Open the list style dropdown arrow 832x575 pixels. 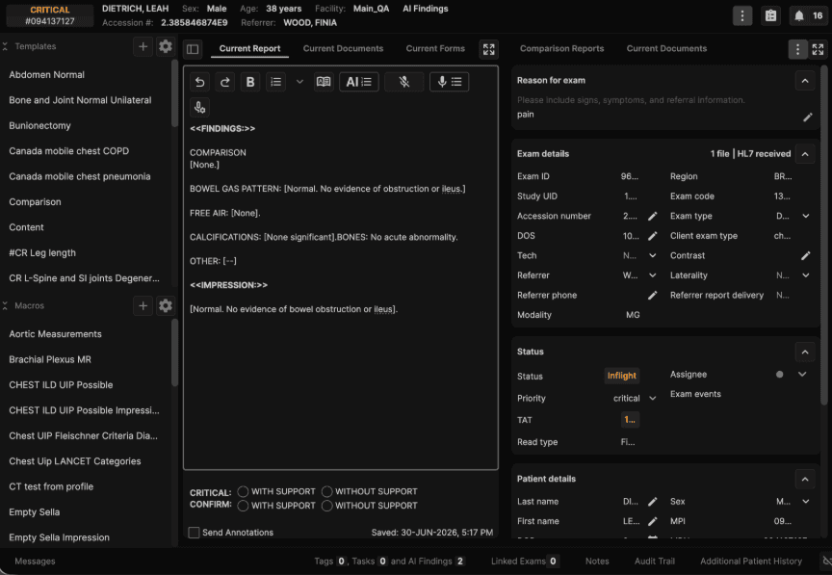[x=299, y=82]
